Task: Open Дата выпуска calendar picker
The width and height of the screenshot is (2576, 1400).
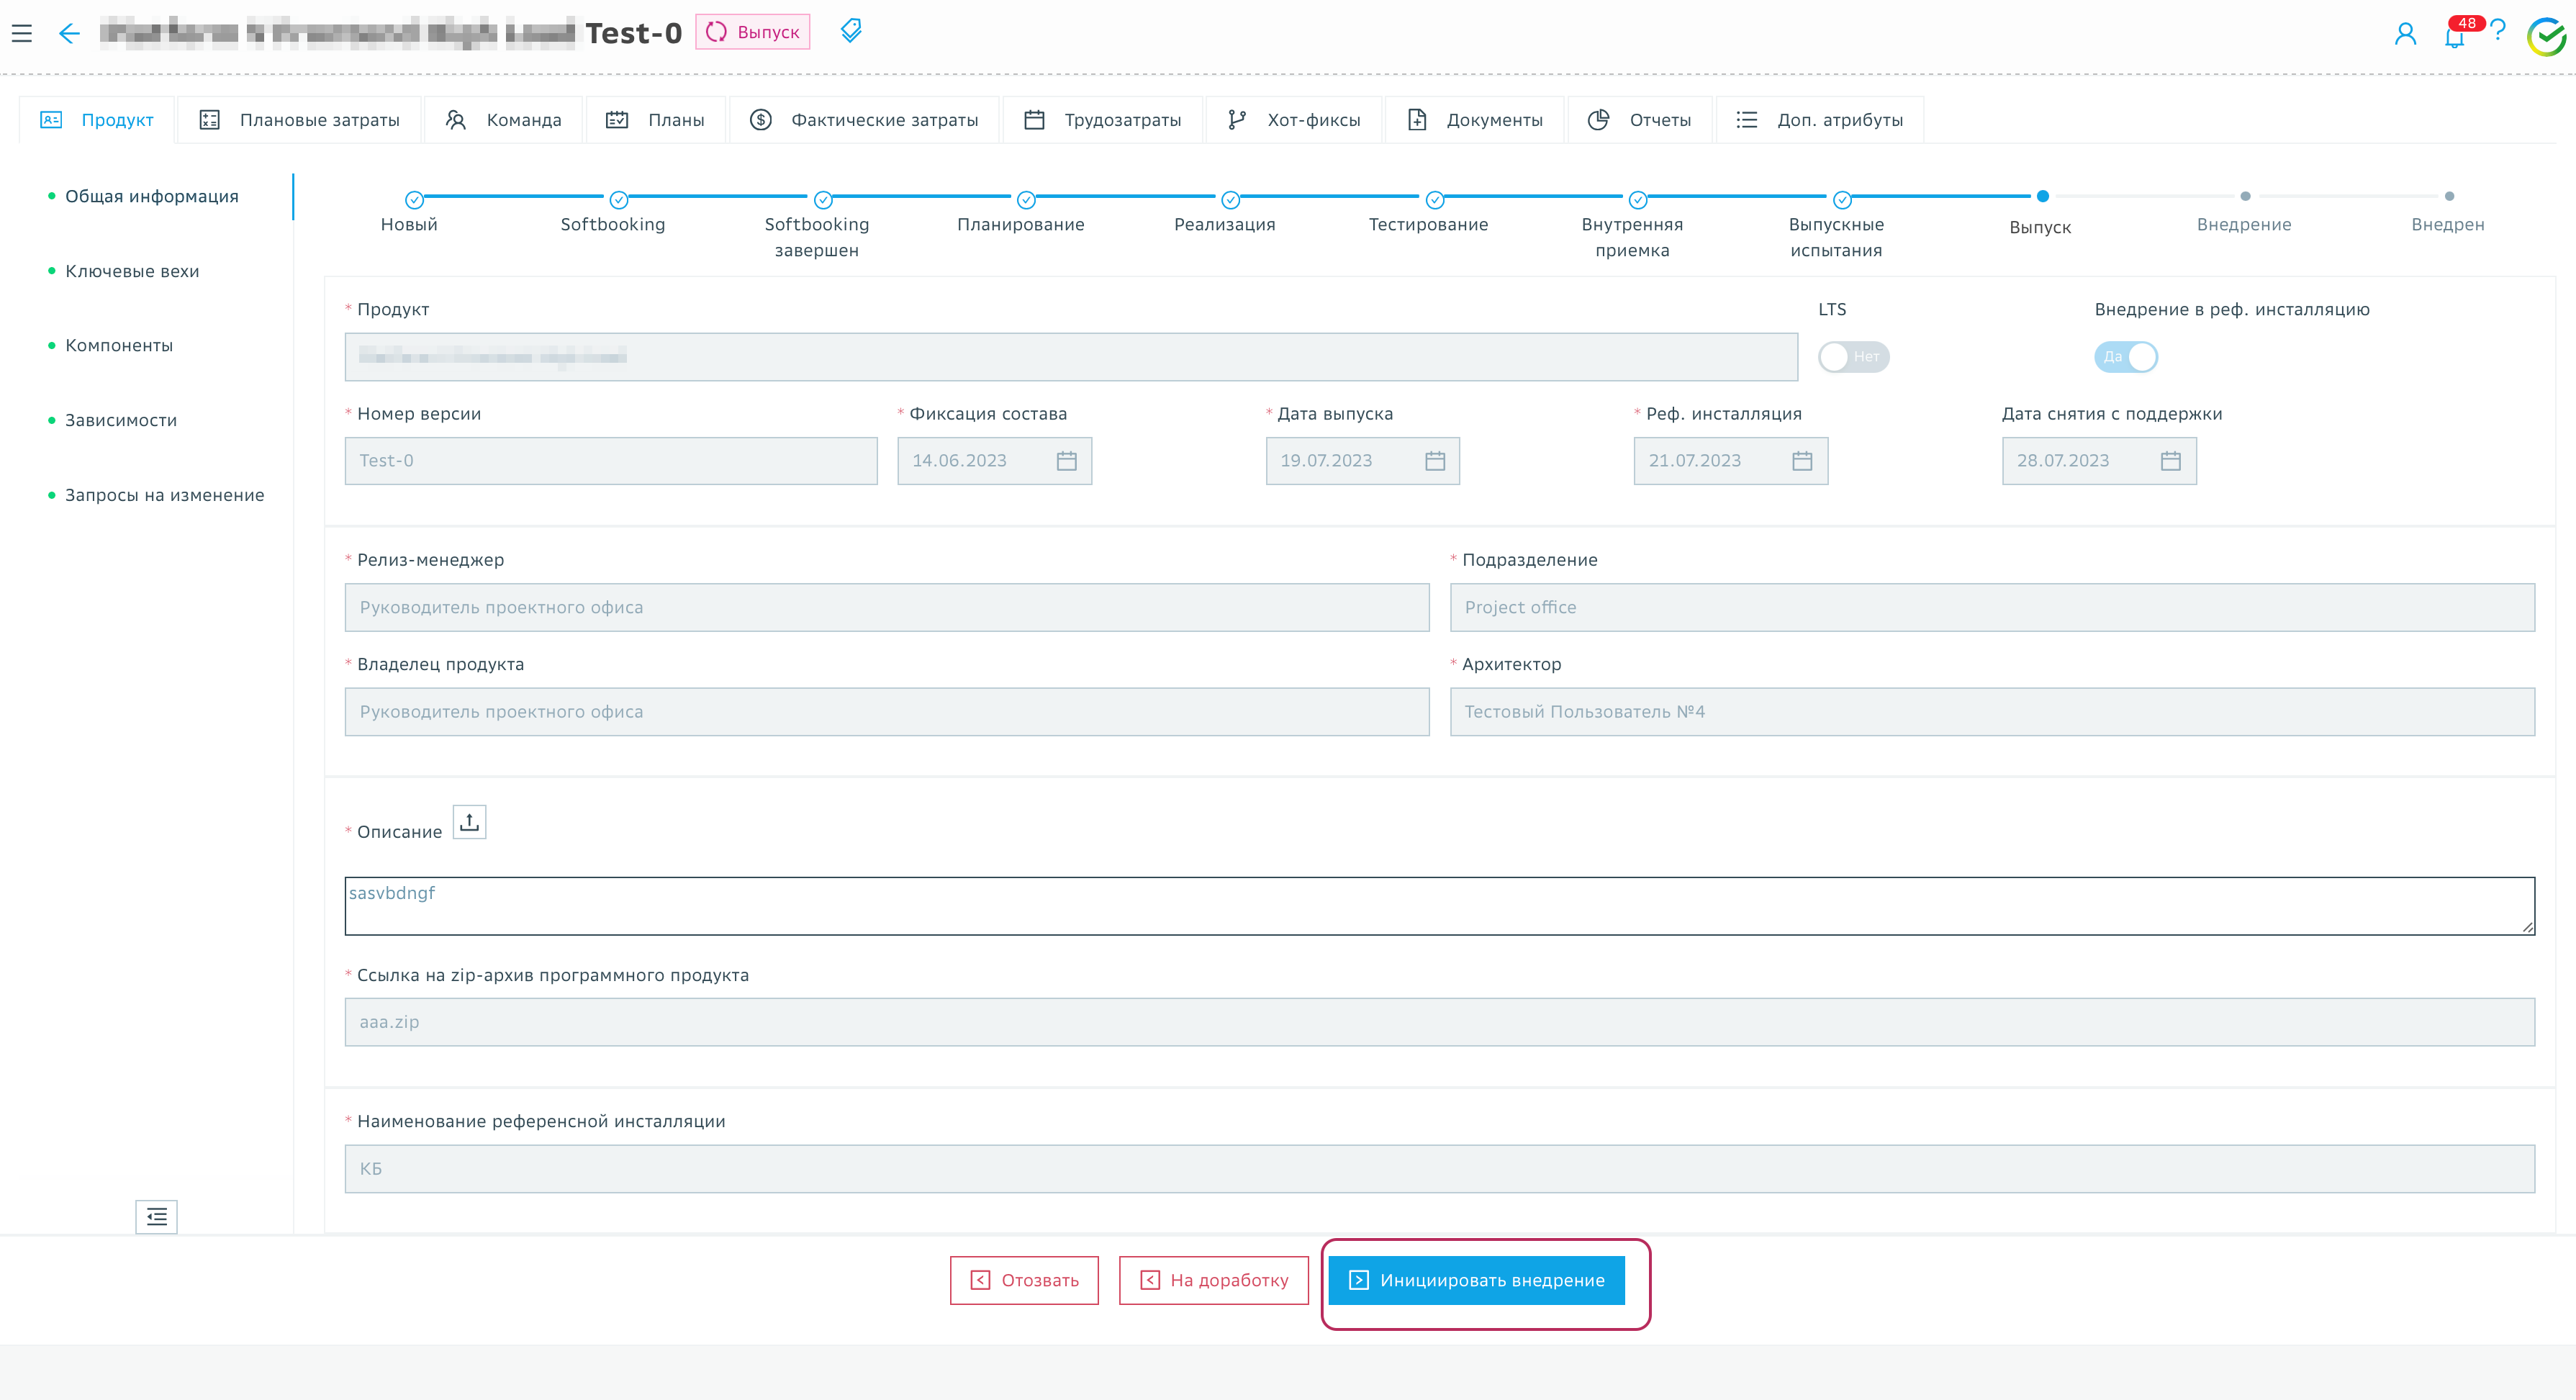Action: pos(1434,461)
